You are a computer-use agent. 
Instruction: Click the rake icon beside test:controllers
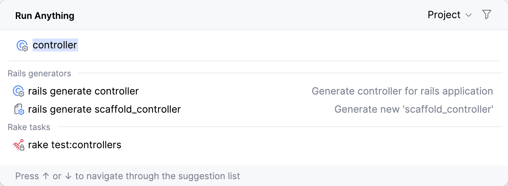[x=19, y=145]
